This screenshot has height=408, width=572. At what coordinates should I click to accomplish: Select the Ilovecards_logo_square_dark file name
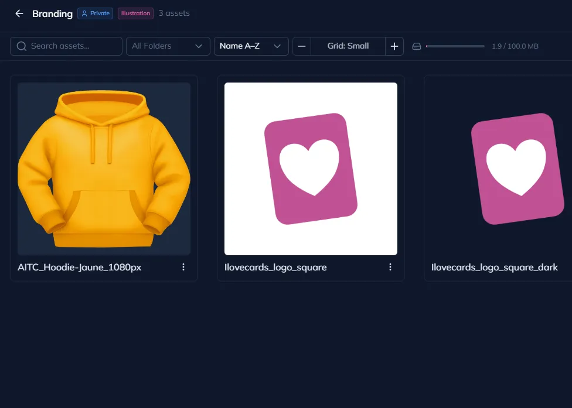493,267
